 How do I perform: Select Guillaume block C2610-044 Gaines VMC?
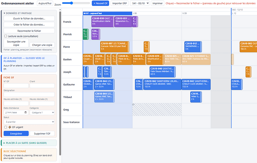click(x=104, y=84)
